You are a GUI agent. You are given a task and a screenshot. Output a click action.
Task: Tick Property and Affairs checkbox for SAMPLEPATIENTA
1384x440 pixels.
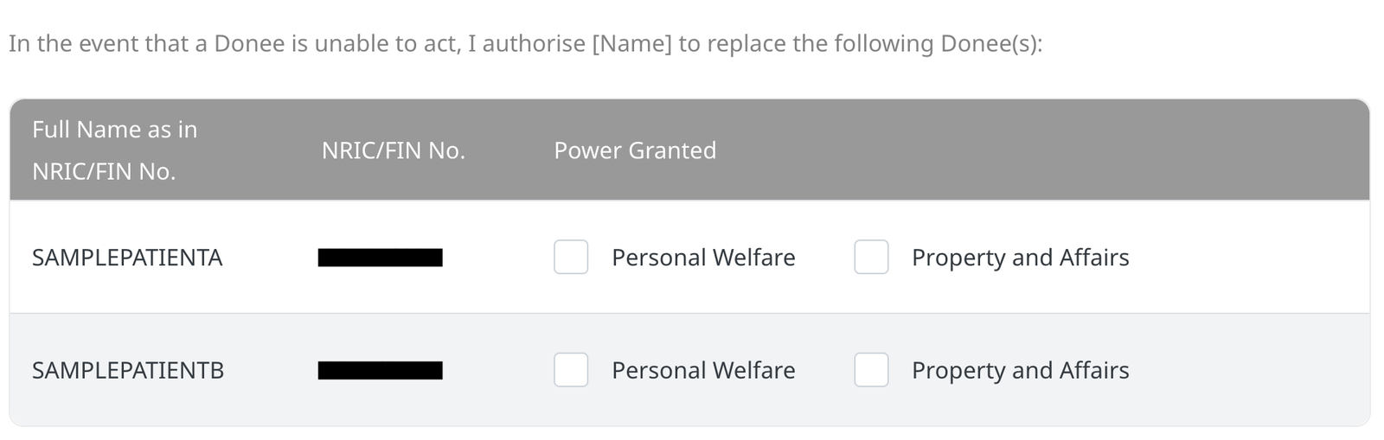coord(871,258)
